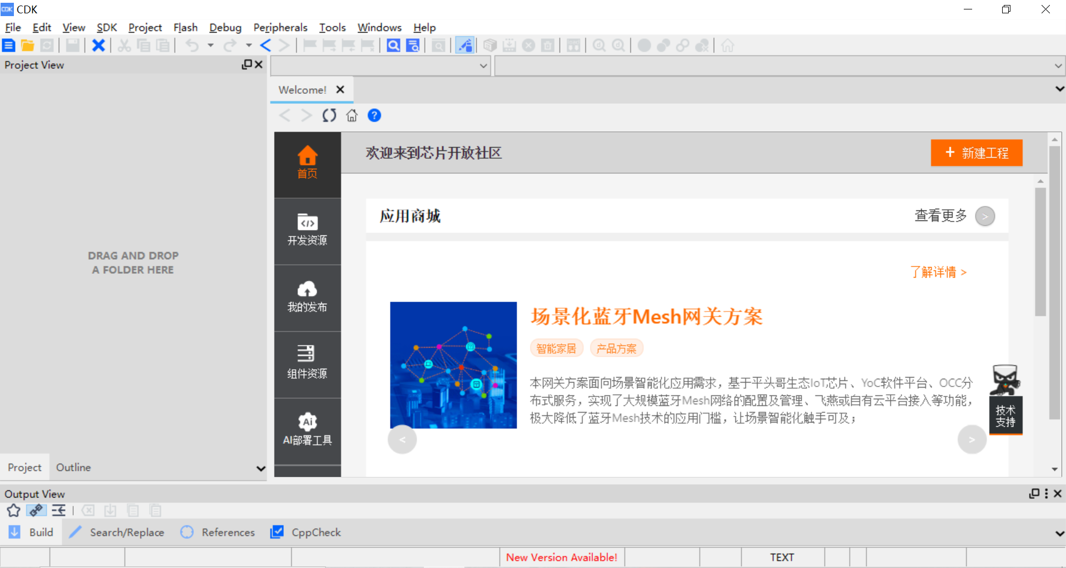Show next carousel slide arrow
This screenshot has height=568, width=1066.
point(972,440)
